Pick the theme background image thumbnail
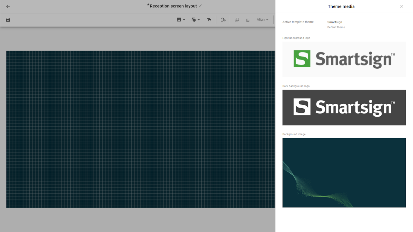 pyautogui.click(x=344, y=173)
